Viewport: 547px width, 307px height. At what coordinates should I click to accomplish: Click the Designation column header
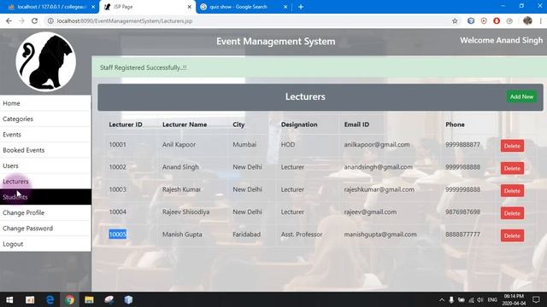coord(299,125)
